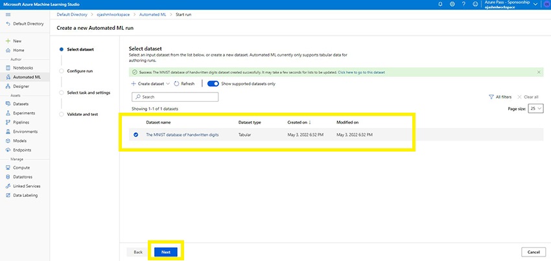This screenshot has width=551, height=261.
Task: Click the Next button
Action: coord(166,252)
